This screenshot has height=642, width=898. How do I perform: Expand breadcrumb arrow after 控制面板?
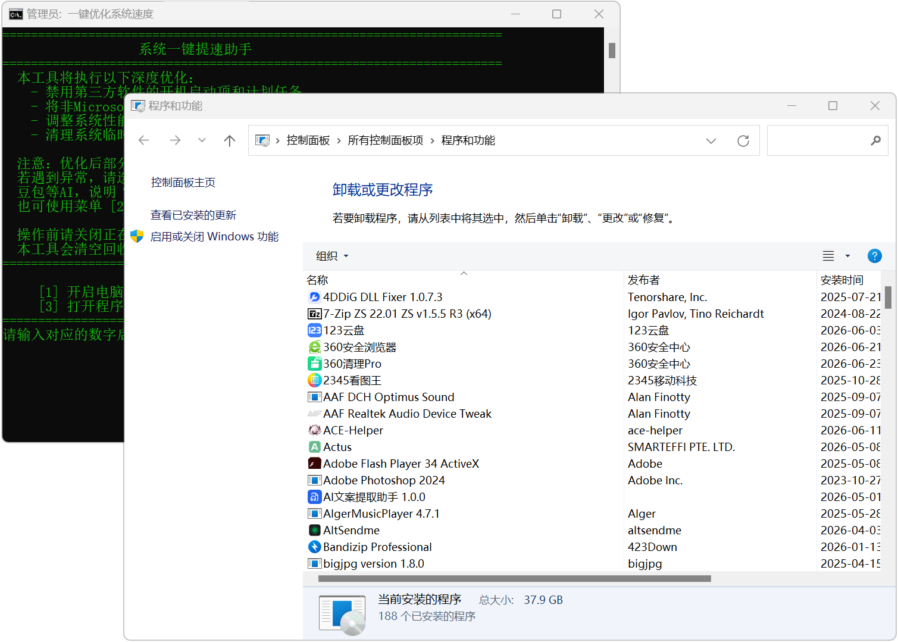pyautogui.click(x=339, y=140)
